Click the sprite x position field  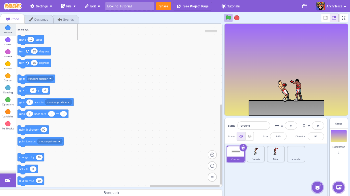[291, 126]
